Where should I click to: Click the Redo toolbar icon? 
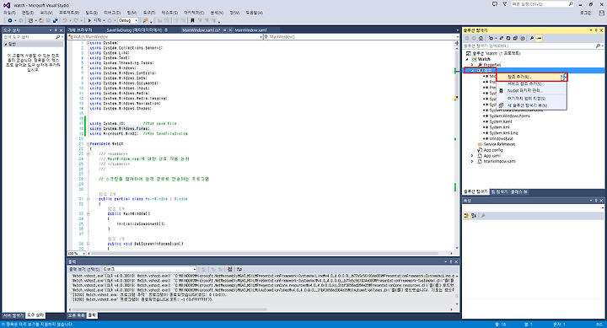click(76, 20)
